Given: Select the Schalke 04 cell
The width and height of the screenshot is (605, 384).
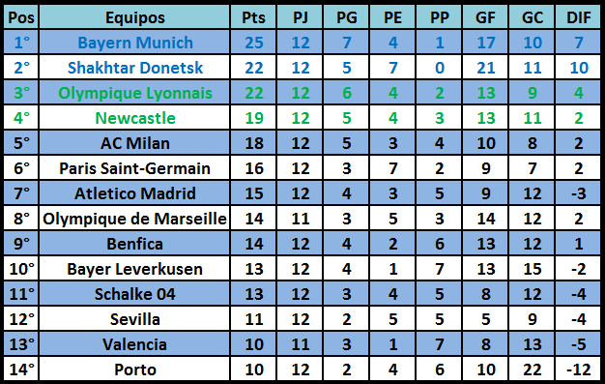Looking at the screenshot, I should pyautogui.click(x=134, y=294).
